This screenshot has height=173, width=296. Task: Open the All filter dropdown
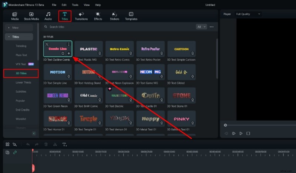(201, 27)
